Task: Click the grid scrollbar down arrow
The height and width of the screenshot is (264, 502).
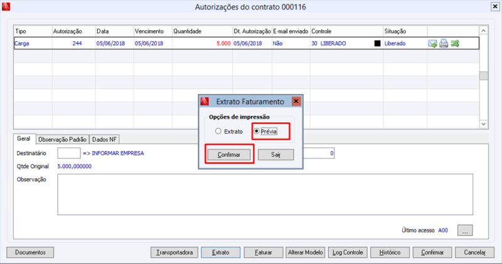Action: click(483, 124)
